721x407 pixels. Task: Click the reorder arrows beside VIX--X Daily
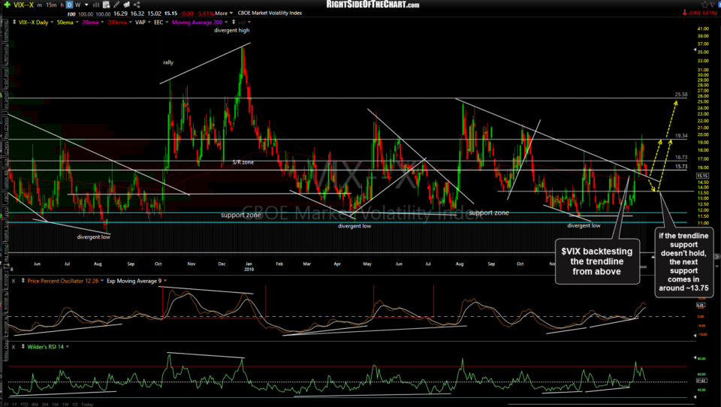pyautogui.click(x=14, y=22)
